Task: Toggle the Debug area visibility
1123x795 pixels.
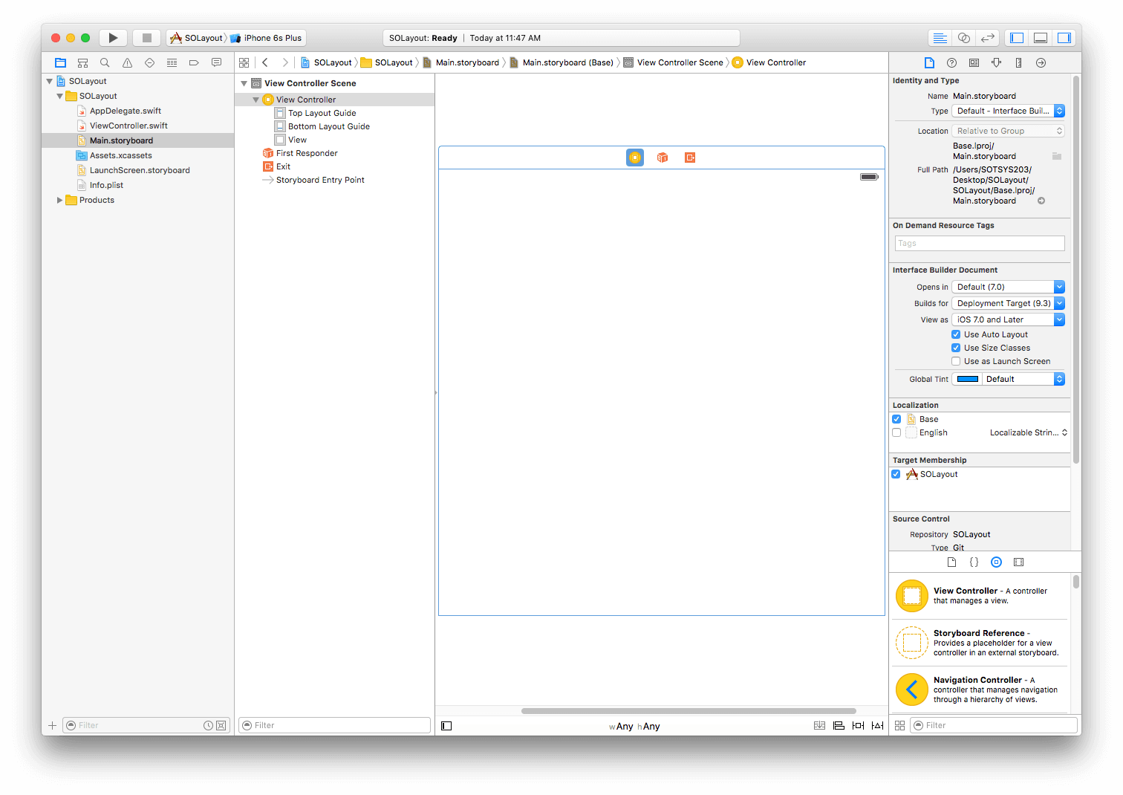Action: pyautogui.click(x=1041, y=38)
